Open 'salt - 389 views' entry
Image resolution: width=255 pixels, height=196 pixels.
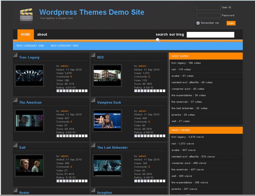182,176
